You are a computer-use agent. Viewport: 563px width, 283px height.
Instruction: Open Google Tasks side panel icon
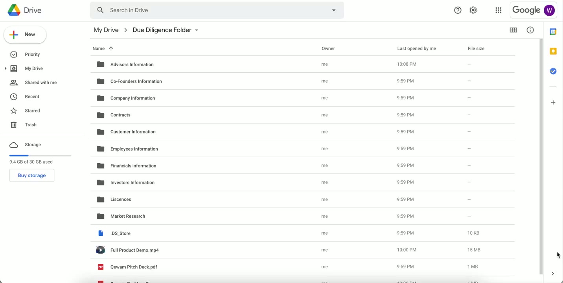tap(553, 71)
